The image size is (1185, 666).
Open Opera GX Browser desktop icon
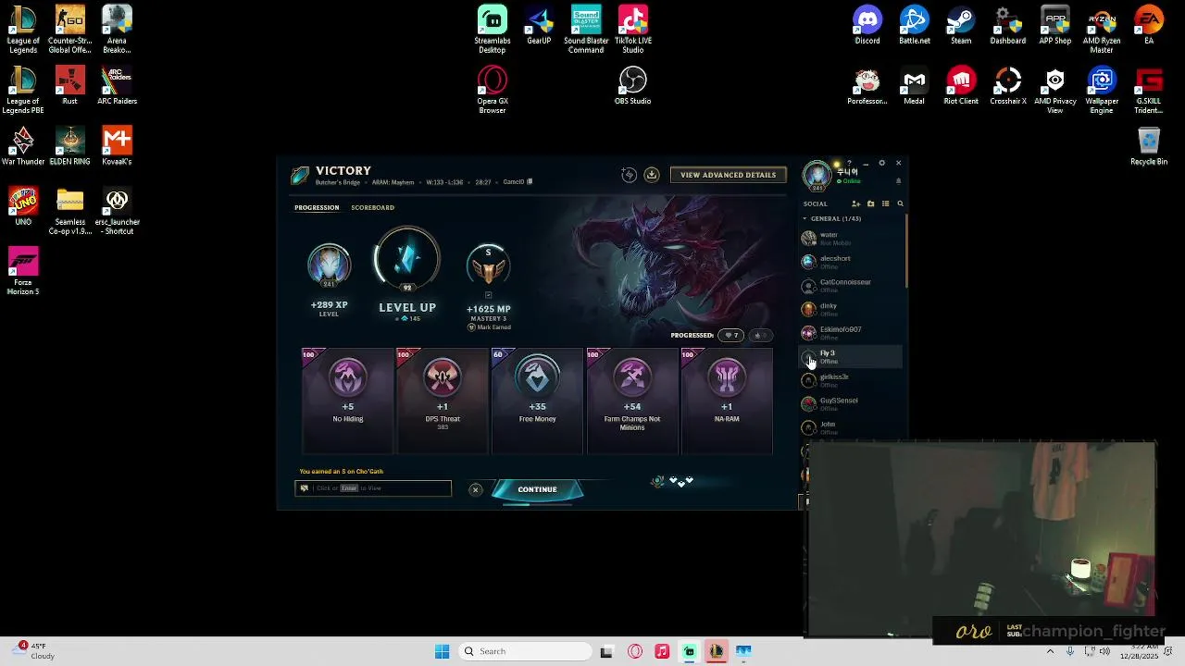(x=493, y=91)
